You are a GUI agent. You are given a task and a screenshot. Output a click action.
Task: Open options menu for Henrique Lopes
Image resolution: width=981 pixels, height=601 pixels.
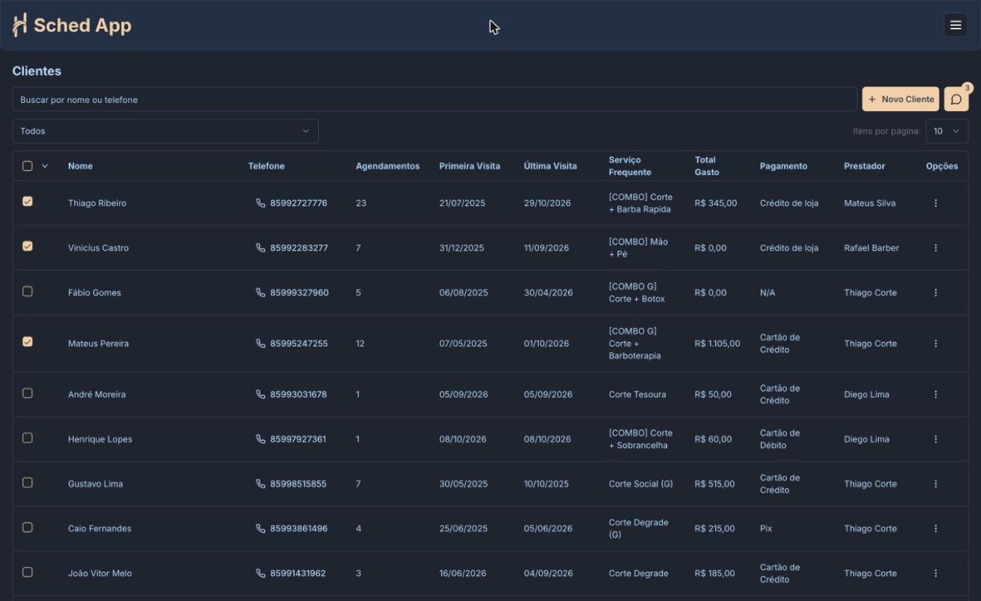coord(935,440)
